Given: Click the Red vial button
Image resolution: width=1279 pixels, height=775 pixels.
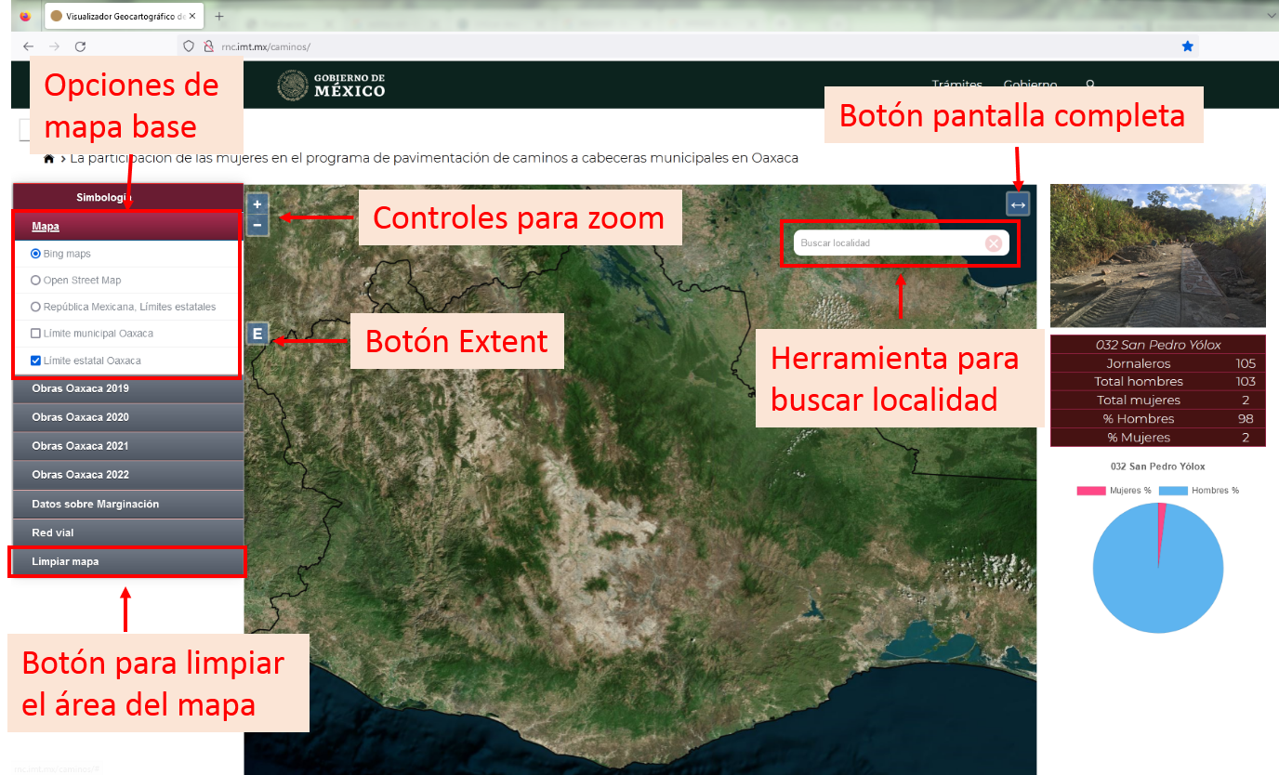Looking at the screenshot, I should coord(127,532).
